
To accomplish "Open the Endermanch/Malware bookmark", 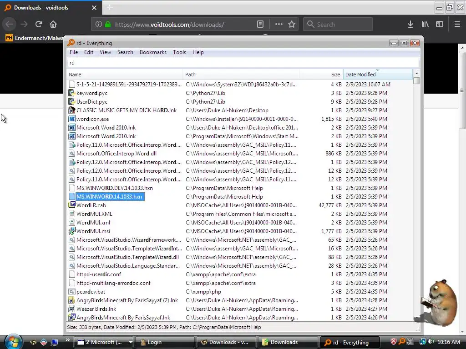I will (x=35, y=38).
